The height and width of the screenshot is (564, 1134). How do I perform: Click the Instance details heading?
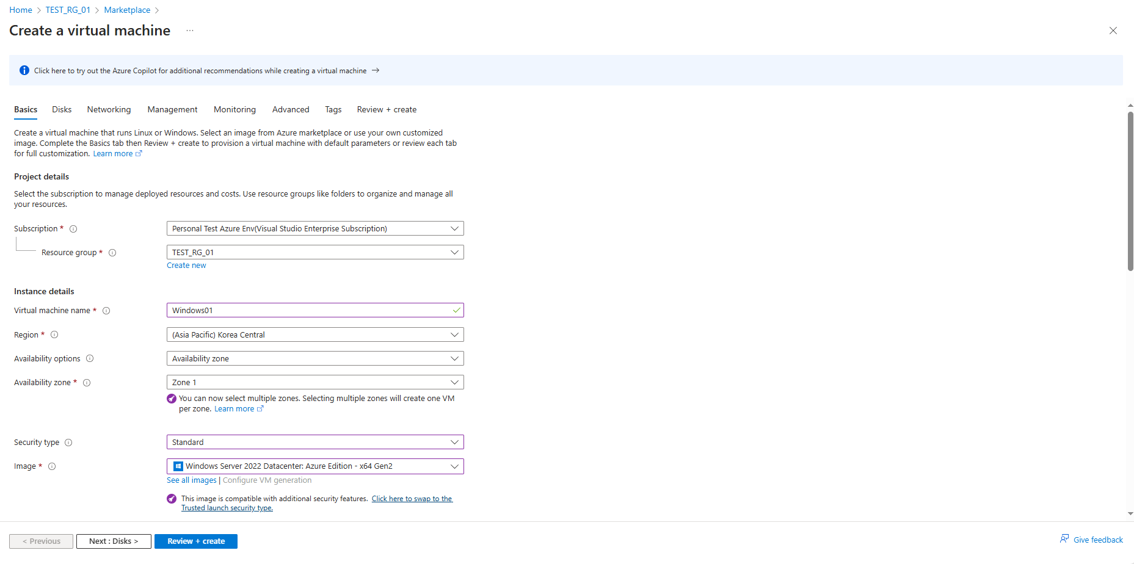(44, 291)
